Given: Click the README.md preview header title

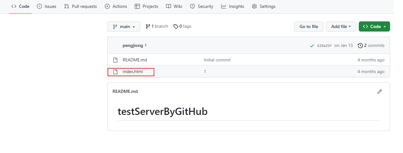Looking at the screenshot, I should (125, 91).
